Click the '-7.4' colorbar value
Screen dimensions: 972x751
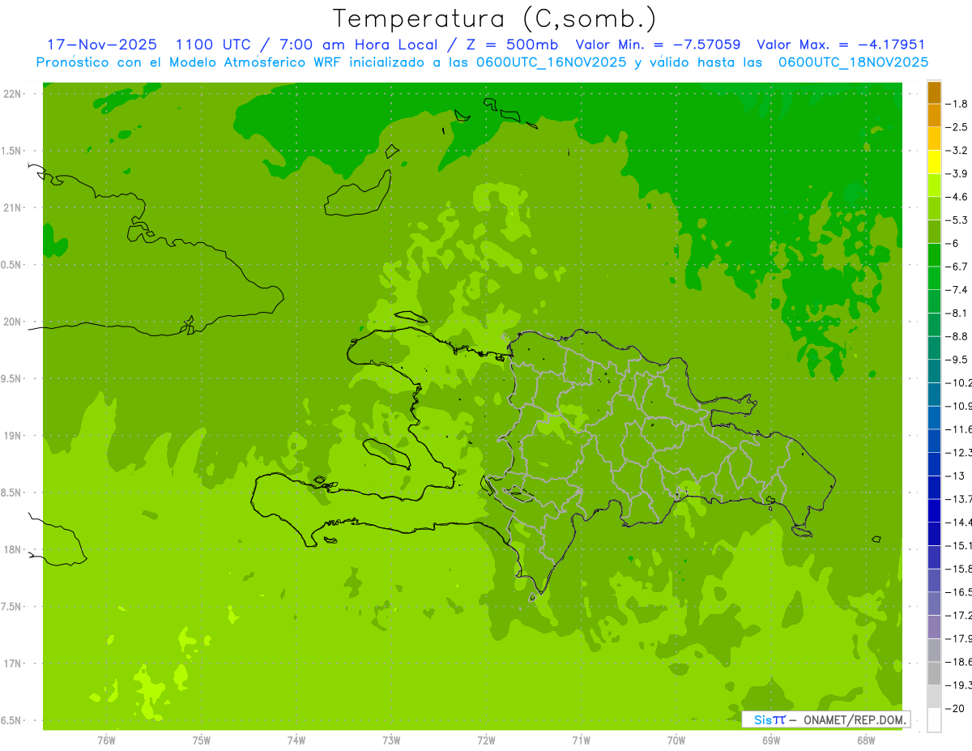pyautogui.click(x=957, y=290)
